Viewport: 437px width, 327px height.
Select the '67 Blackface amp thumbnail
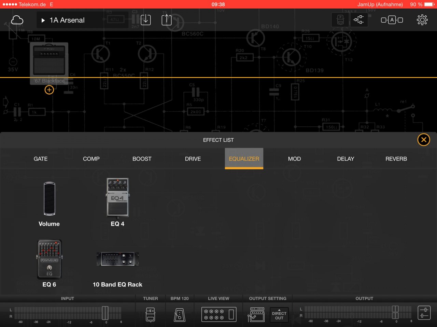[49, 64]
